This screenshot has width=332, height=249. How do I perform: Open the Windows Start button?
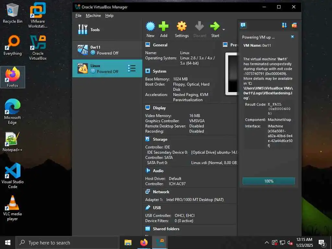coord(8,243)
